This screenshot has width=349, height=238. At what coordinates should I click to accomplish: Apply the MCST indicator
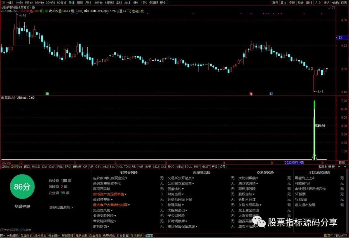click(206, 167)
